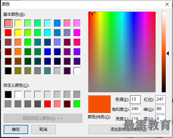173x138 pixels.
Task: Pick the light yellow basic color swatch
Action: coord(18,23)
